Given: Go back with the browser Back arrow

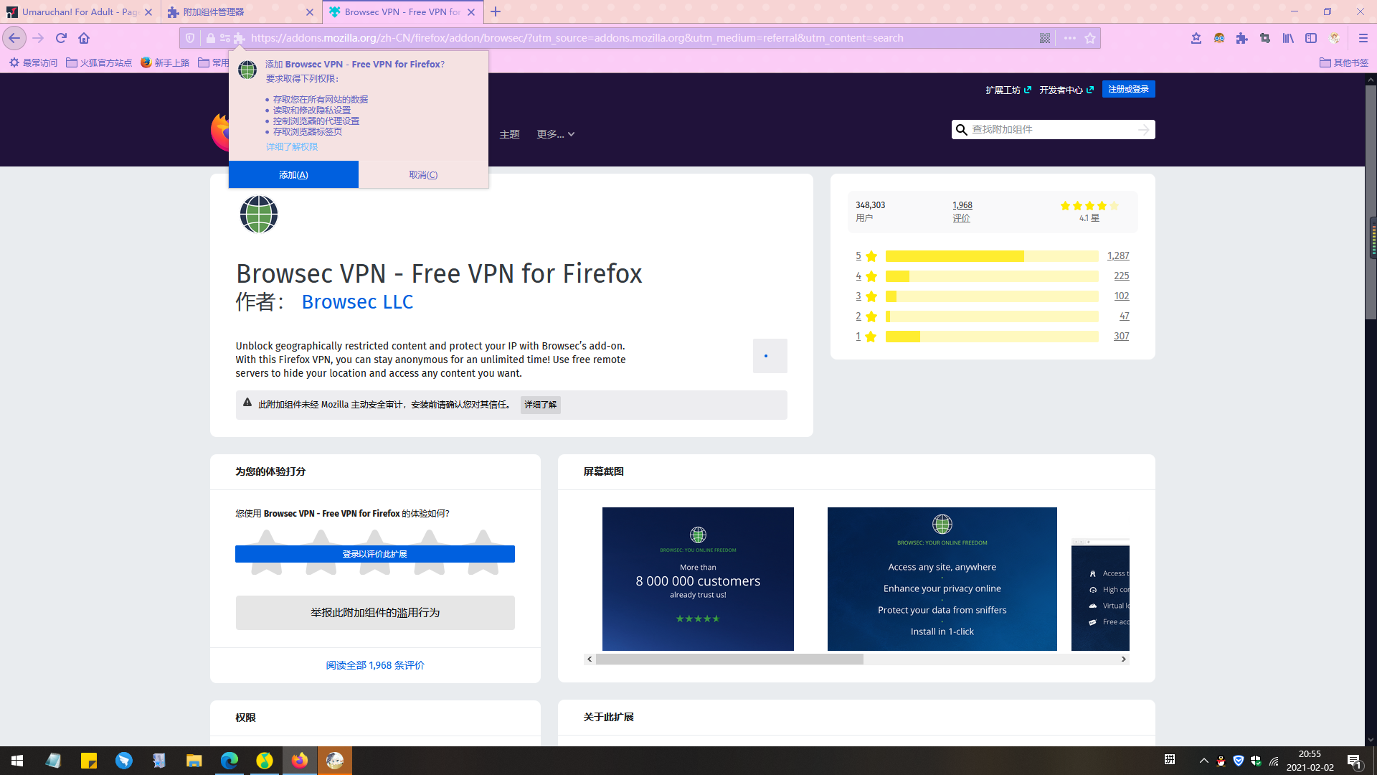Looking at the screenshot, I should [14, 38].
